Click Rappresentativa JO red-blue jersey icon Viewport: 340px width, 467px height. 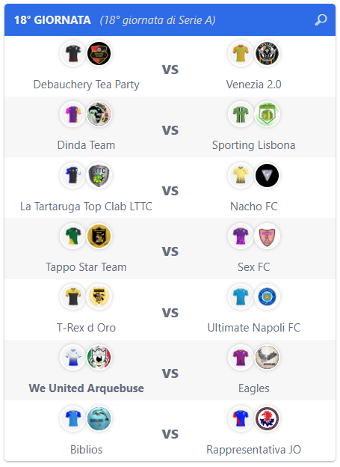241,418
